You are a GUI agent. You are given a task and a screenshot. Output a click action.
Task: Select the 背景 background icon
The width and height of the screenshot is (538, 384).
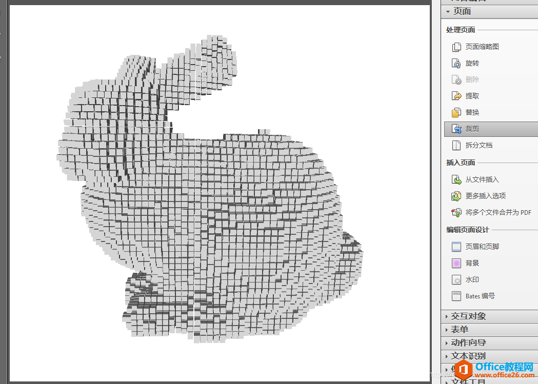coord(456,264)
